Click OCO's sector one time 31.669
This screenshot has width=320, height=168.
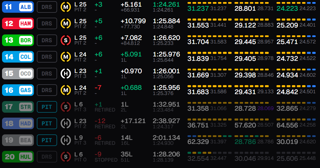[x=198, y=75]
